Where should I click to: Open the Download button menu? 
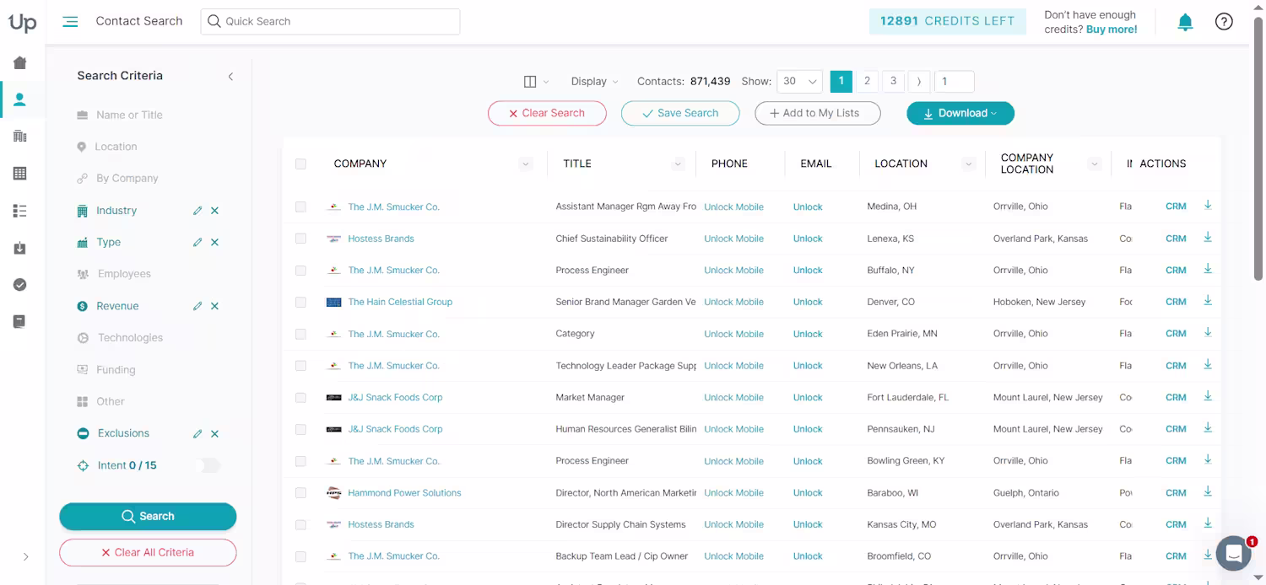(960, 113)
